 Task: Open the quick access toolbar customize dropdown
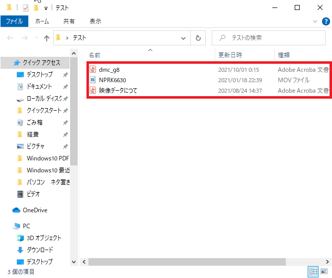(x=46, y=8)
